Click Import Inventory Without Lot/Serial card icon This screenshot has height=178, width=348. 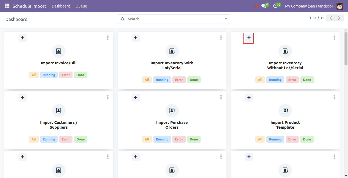(285, 51)
